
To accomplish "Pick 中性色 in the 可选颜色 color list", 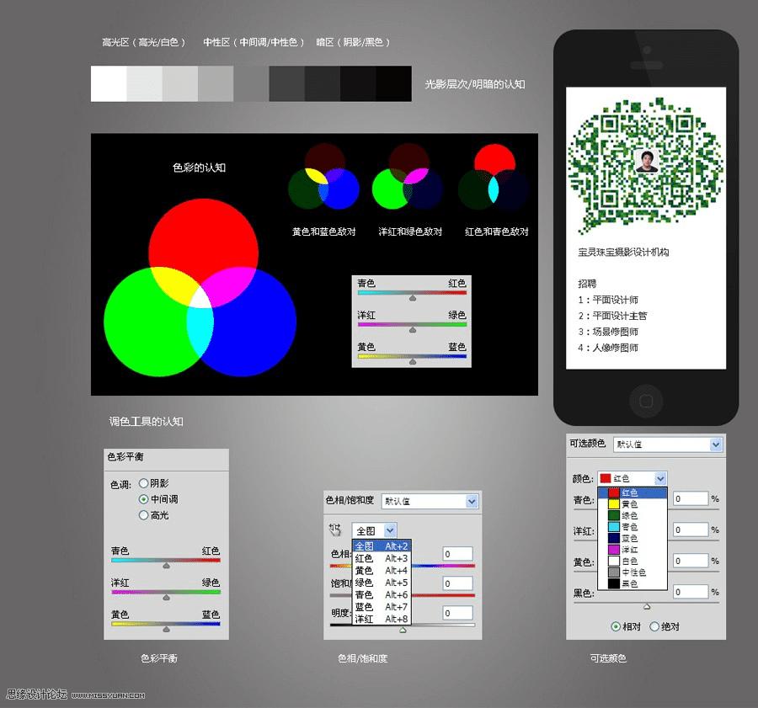I will click(x=633, y=572).
